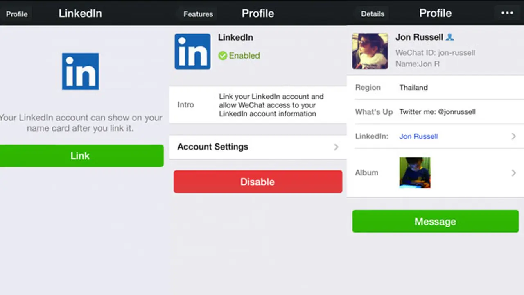Tap the large LinkedIn logo on link screen
Image resolution: width=524 pixels, height=295 pixels.
pyautogui.click(x=80, y=71)
